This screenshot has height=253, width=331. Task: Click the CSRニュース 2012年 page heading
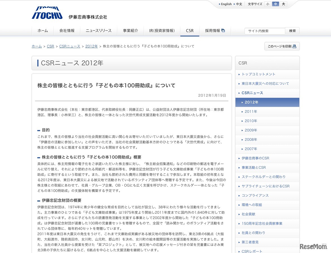pos(72,63)
